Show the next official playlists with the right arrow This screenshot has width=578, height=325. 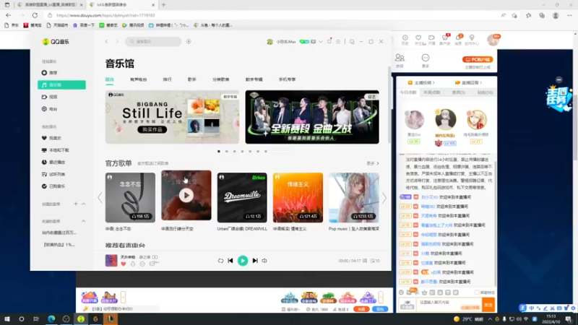pos(384,198)
